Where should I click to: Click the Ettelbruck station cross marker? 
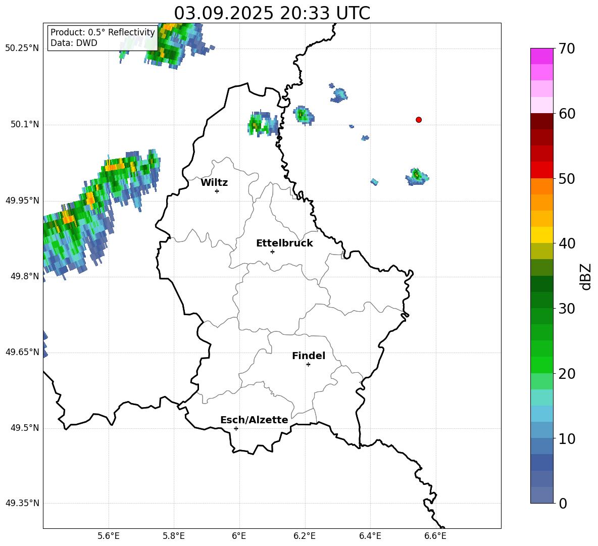click(272, 252)
